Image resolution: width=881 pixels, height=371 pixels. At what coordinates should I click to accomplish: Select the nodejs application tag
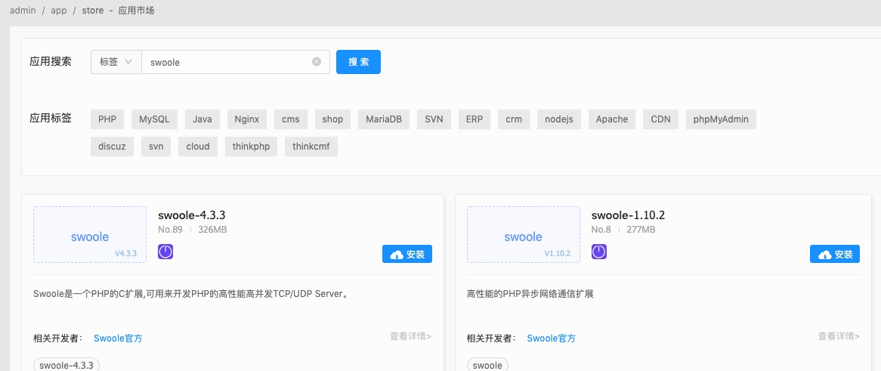559,119
